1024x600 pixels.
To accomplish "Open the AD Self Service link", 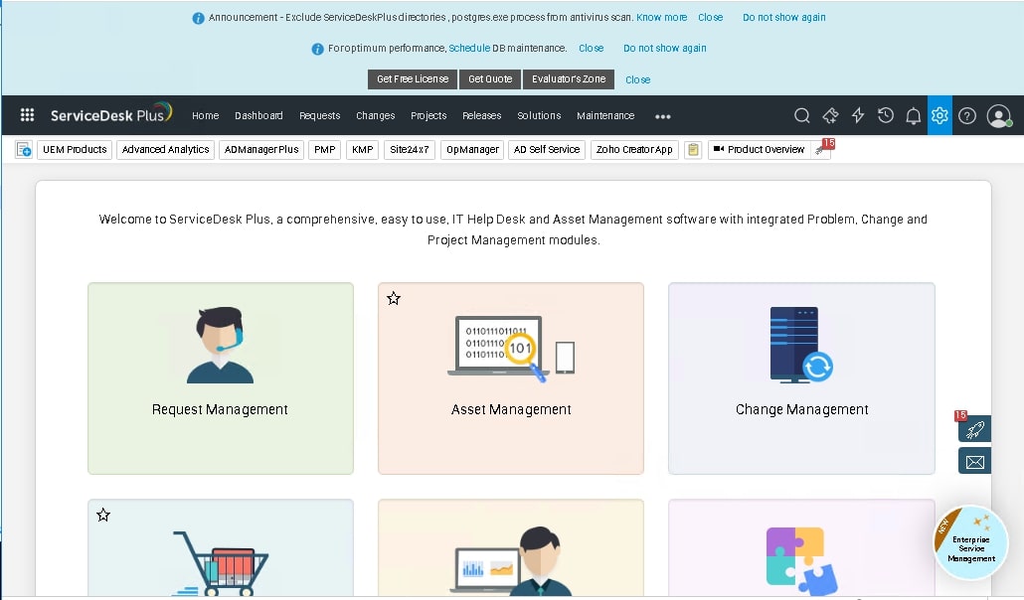I will click(547, 150).
